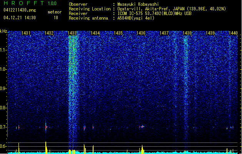Click the yellow intensity spike cluster near 1436
242x154 pixels.
[x=142, y=149]
